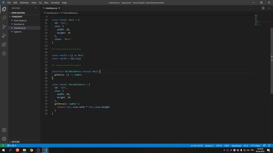The height and width of the screenshot is (153, 273).
Task: Open File Explorer from taskbar
Action: tap(24, 150)
